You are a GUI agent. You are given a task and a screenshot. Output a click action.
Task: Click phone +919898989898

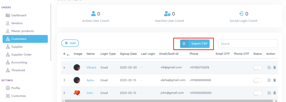(x=200, y=80)
